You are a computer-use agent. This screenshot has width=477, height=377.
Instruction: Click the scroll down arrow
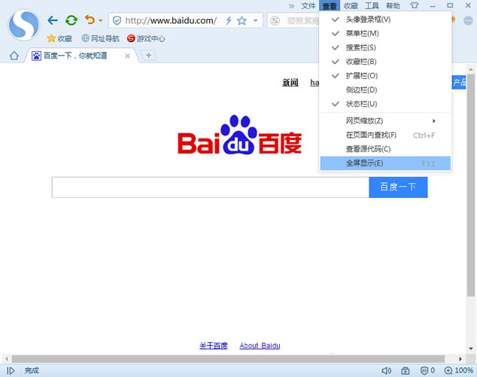(471, 348)
